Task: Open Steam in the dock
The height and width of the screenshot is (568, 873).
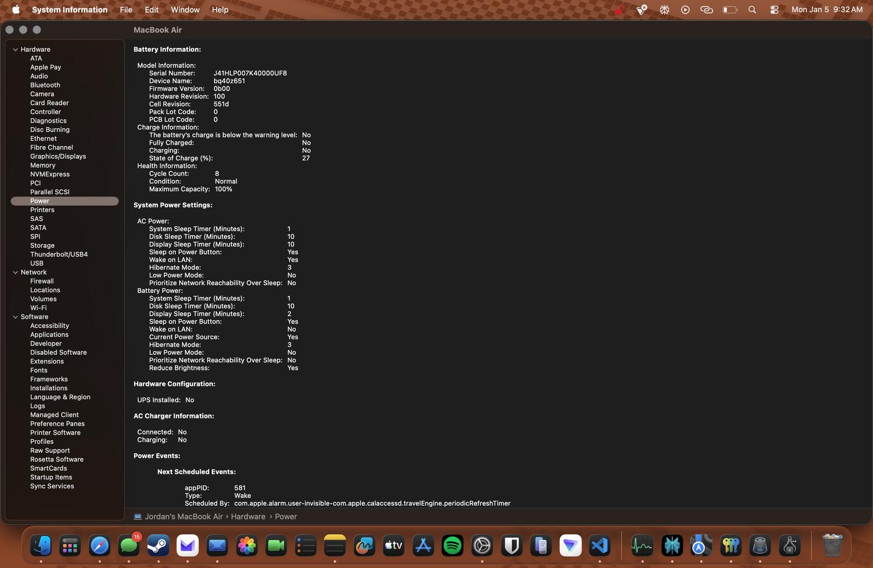Action: pos(158,546)
